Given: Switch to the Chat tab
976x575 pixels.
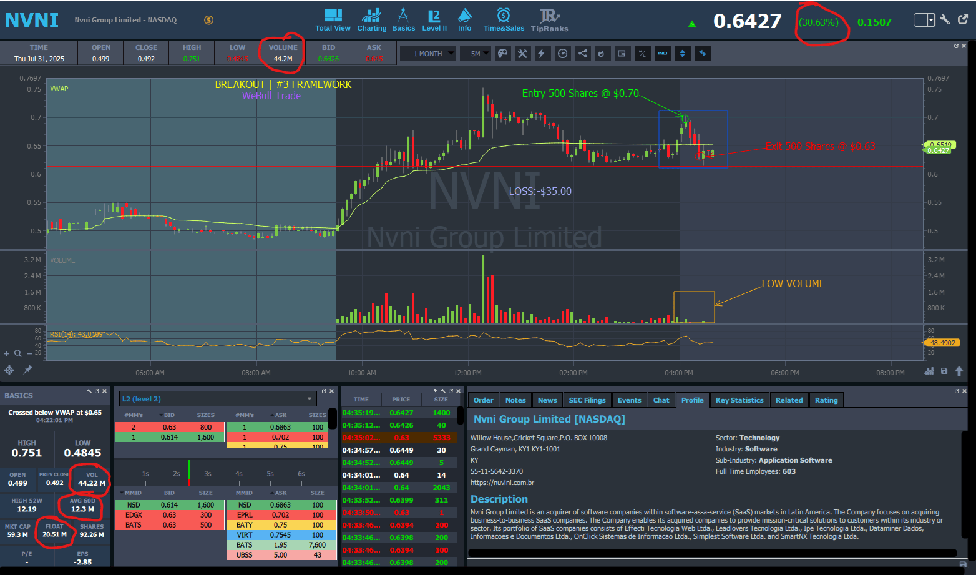Looking at the screenshot, I should click(661, 400).
